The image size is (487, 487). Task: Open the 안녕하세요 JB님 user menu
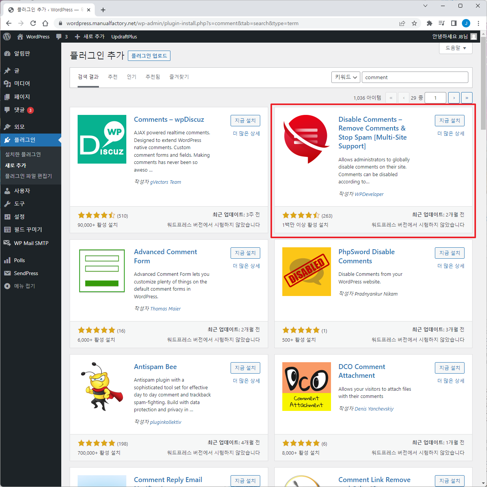(x=455, y=37)
